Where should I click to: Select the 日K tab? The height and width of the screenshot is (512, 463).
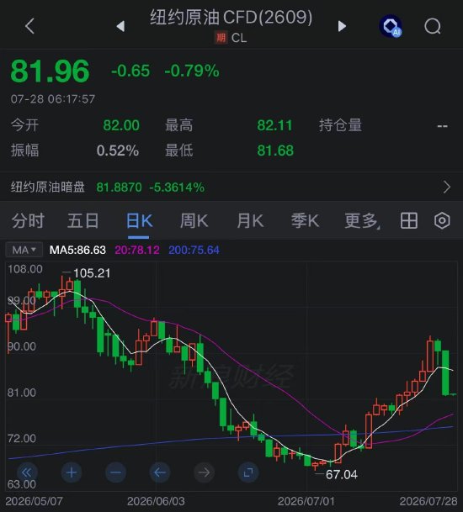(139, 221)
